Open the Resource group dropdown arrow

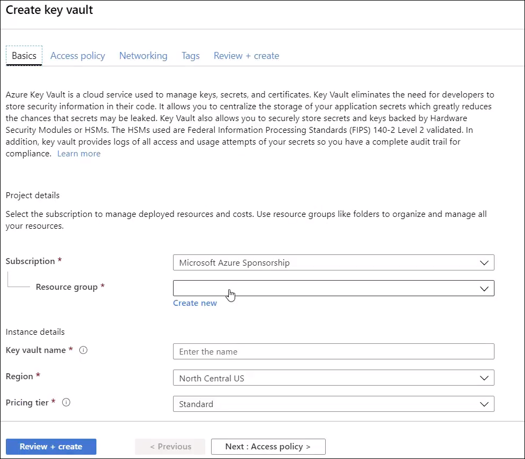pos(484,289)
